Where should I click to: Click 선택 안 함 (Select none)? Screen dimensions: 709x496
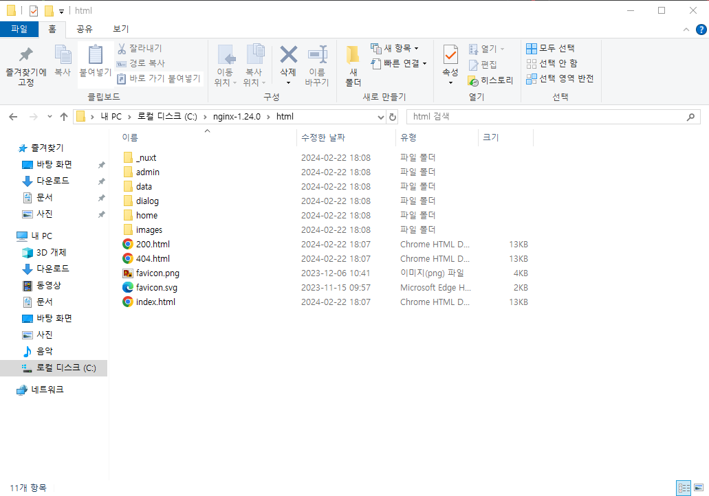pos(552,63)
